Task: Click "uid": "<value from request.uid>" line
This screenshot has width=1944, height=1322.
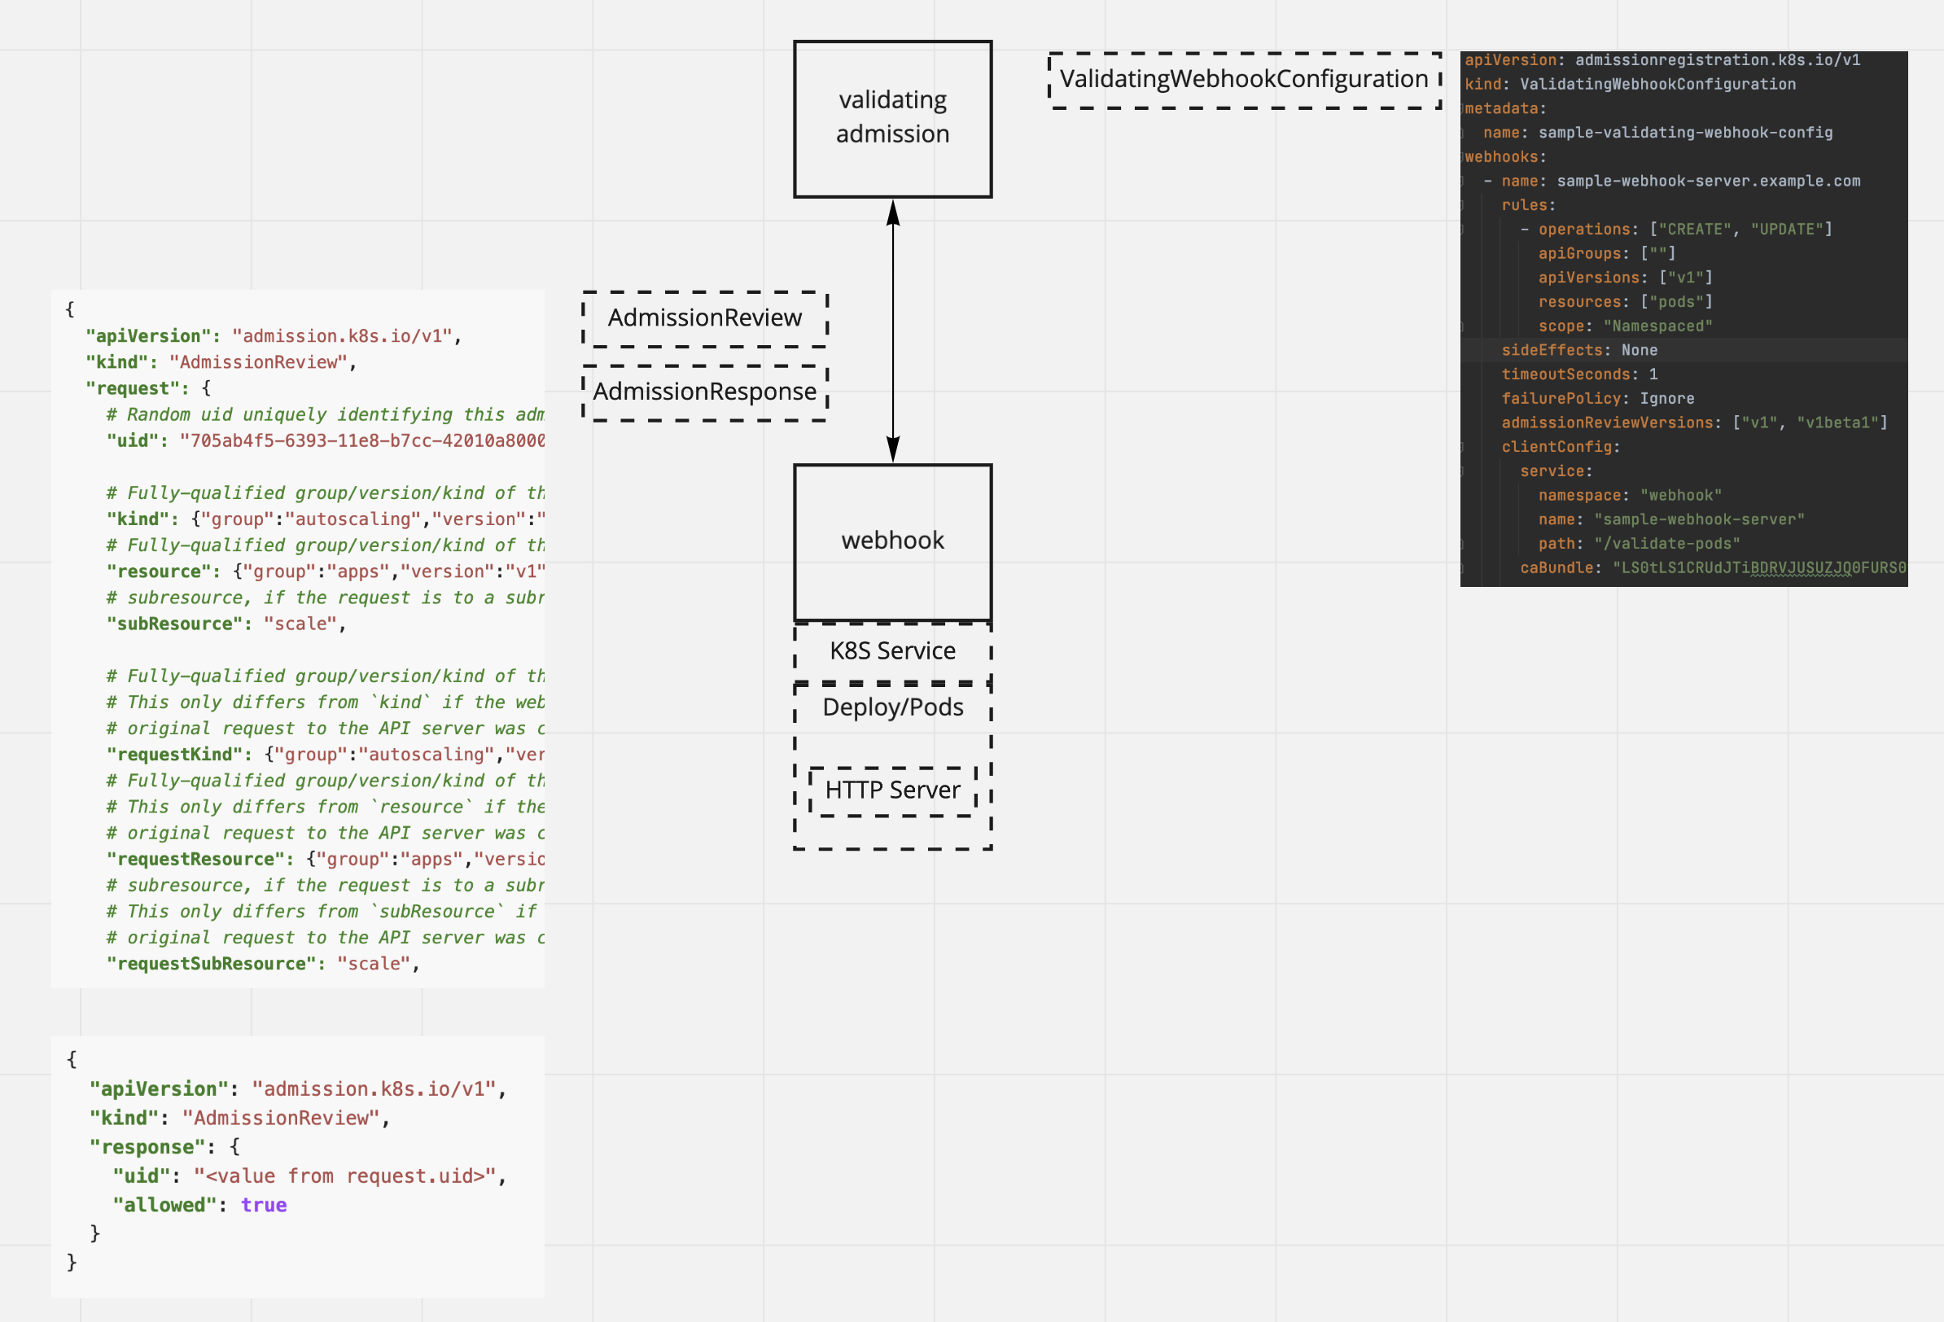Action: pos(309,1176)
